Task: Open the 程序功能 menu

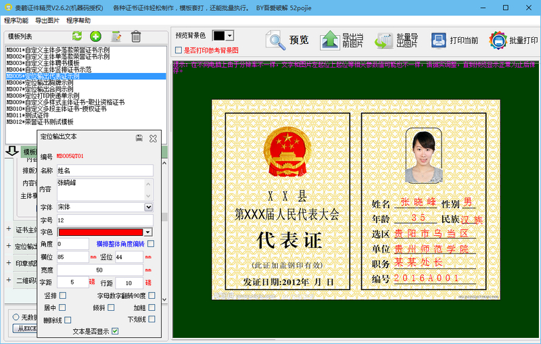Action: point(16,21)
